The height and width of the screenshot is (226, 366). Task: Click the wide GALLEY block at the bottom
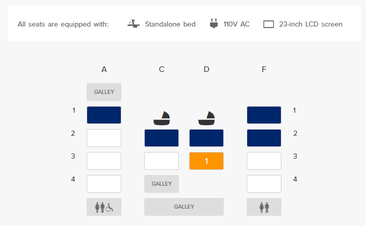pos(184,207)
